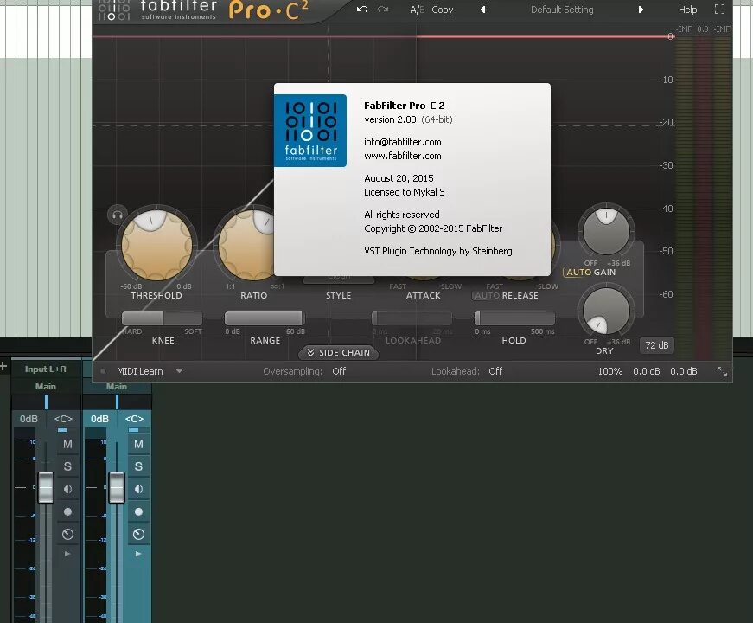Arm record on first channel
The height and width of the screenshot is (623, 753).
67,511
